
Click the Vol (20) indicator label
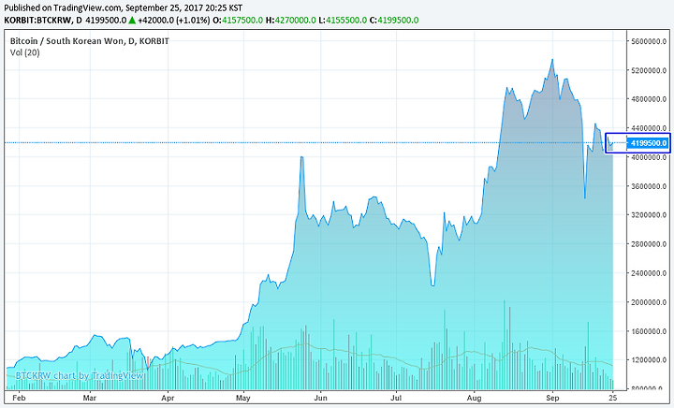[25, 52]
